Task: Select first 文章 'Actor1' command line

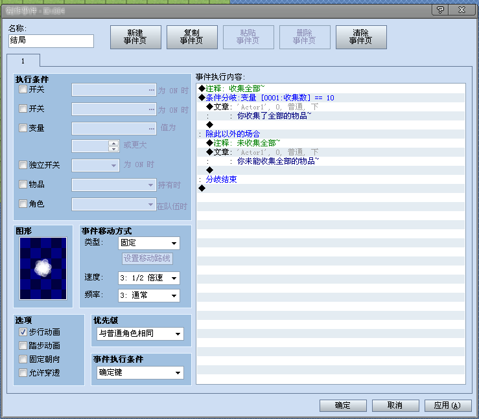Action: (331, 107)
